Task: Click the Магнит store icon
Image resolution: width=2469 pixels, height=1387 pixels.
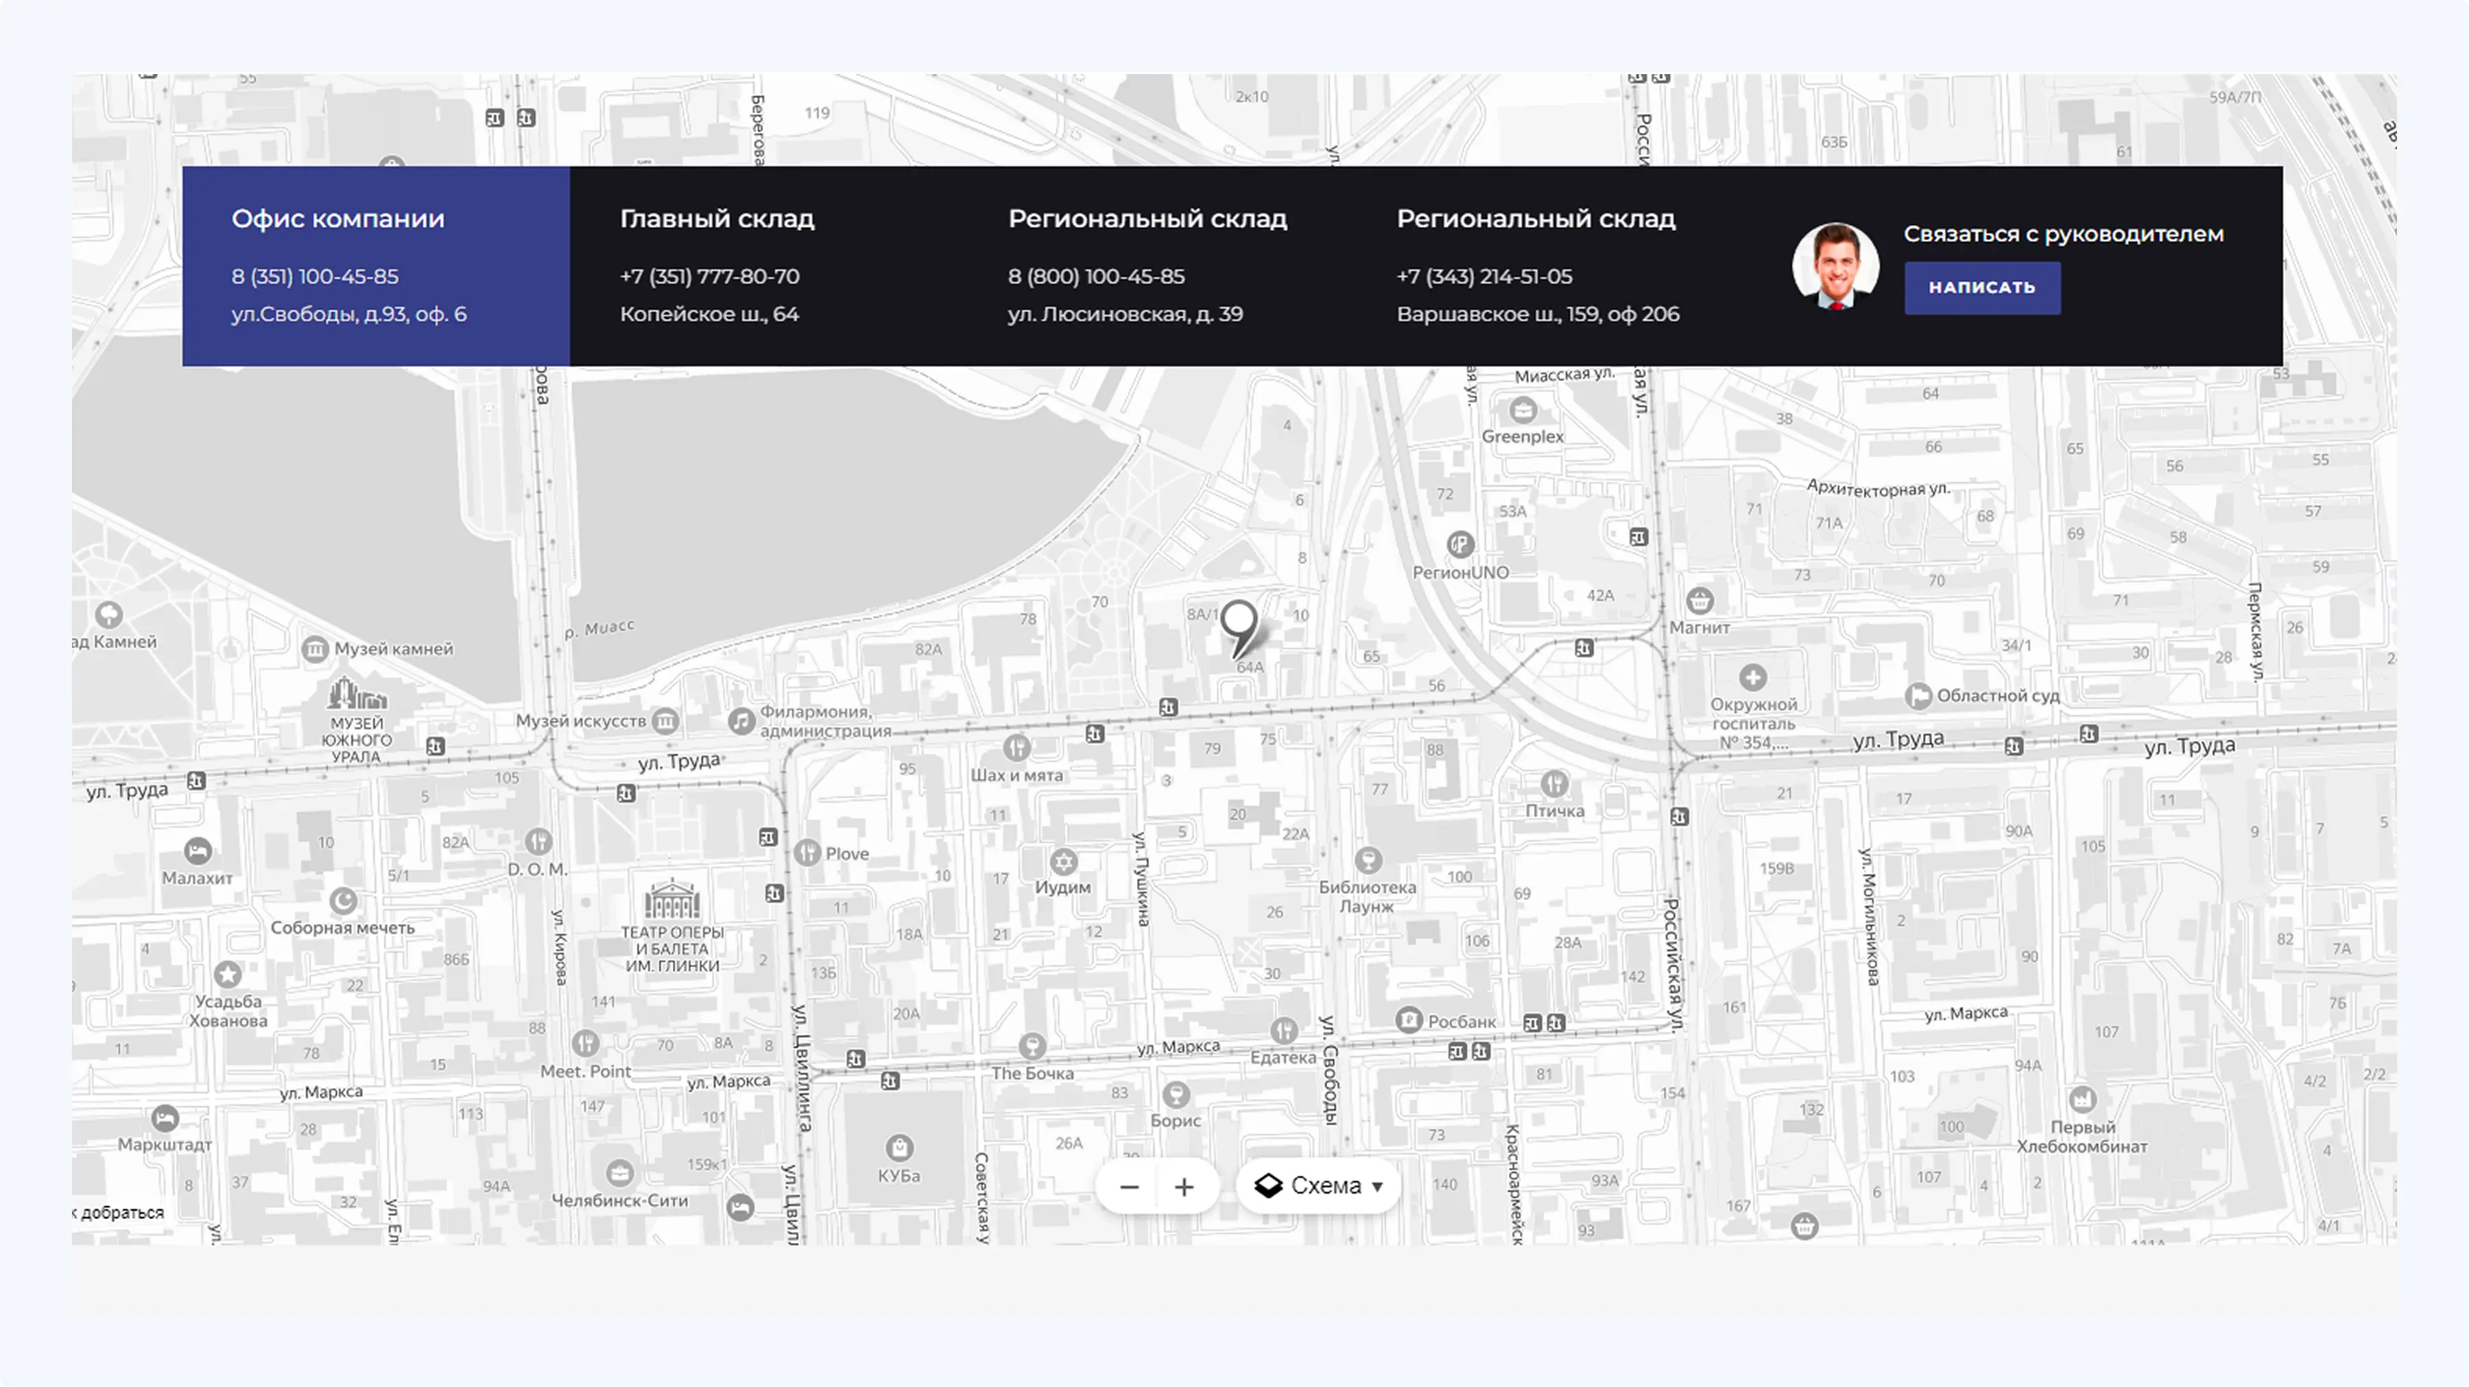Action: point(1699,601)
